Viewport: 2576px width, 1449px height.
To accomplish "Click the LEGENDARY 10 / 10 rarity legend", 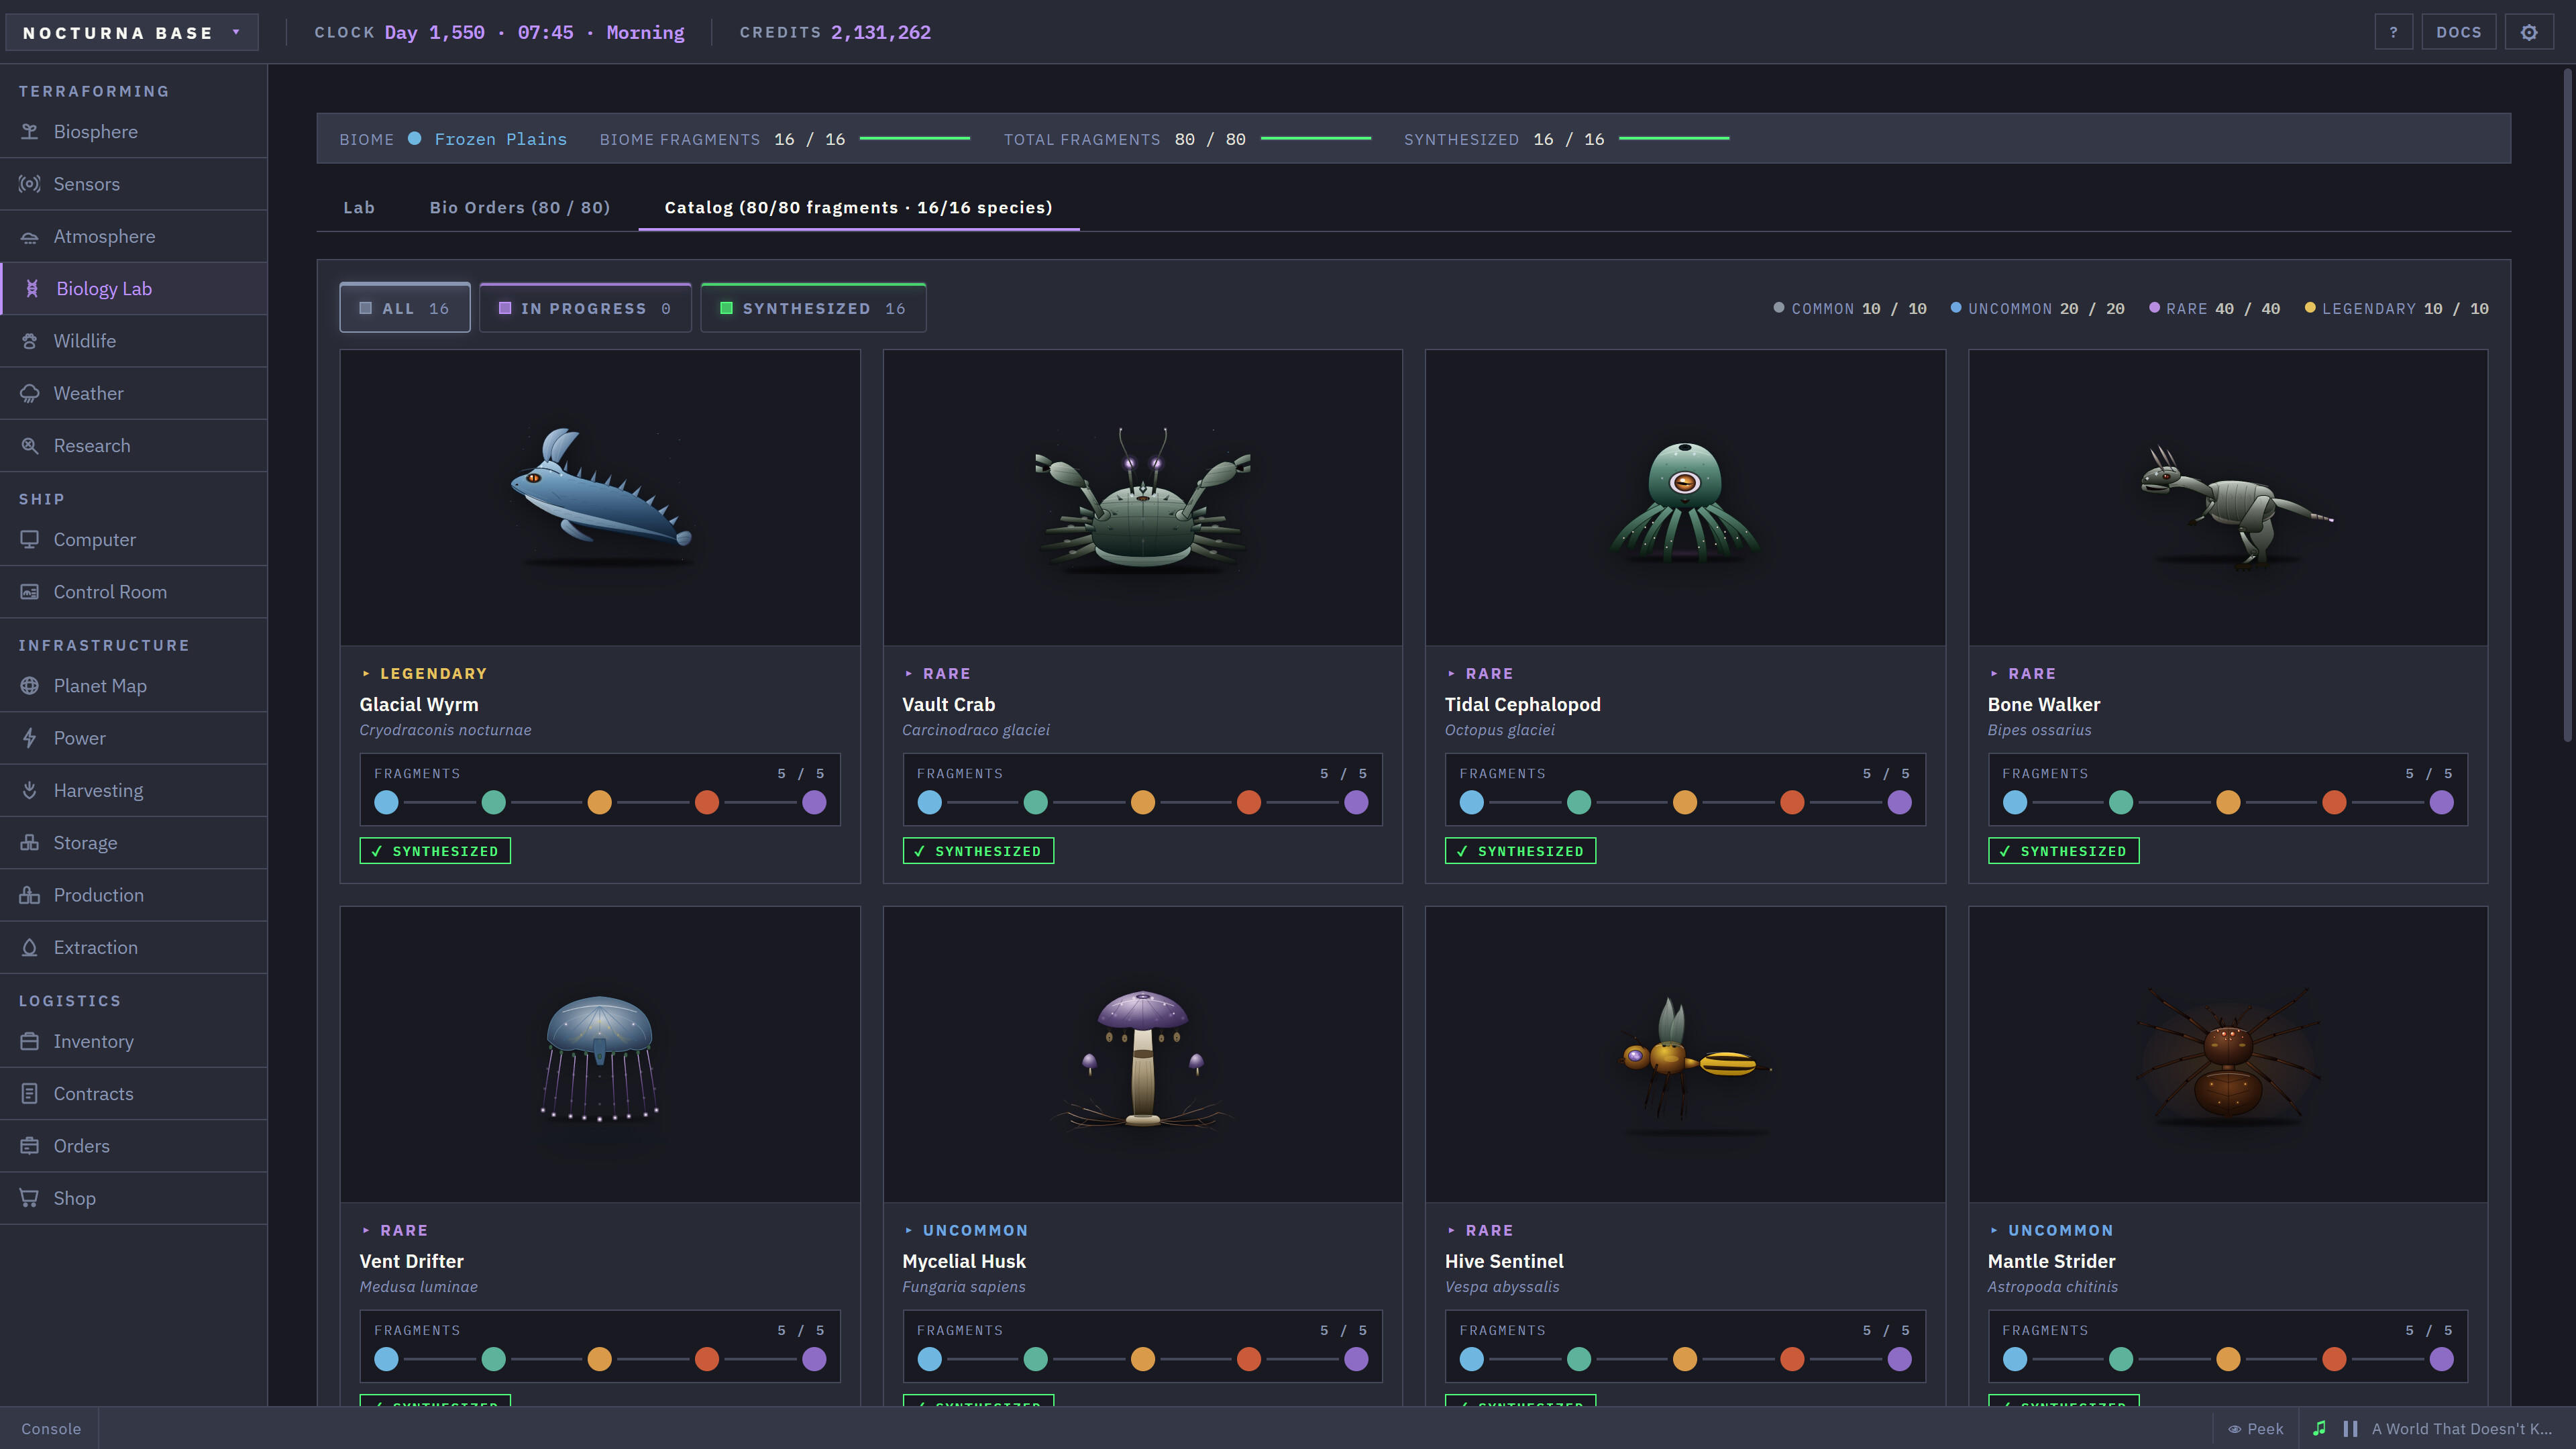I will [2396, 308].
